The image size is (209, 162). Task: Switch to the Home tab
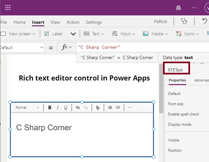click(x=20, y=22)
